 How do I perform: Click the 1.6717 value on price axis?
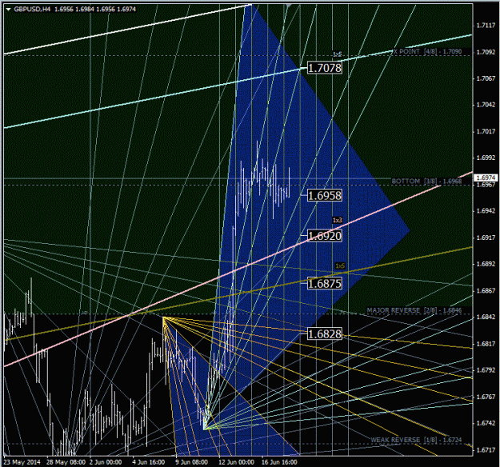(x=486, y=449)
